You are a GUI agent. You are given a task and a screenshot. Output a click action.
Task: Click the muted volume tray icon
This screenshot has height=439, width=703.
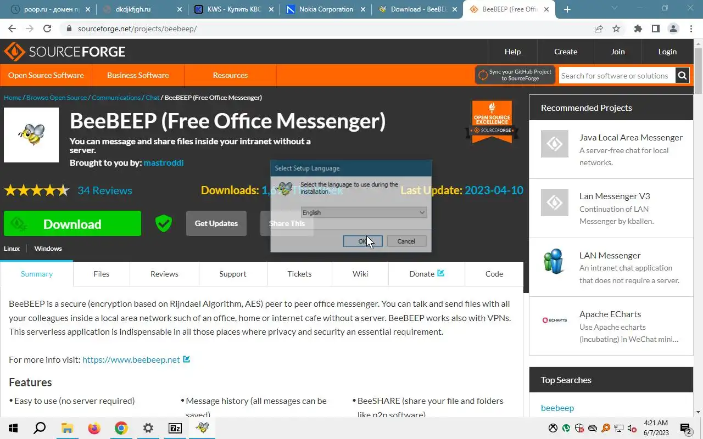click(x=632, y=428)
